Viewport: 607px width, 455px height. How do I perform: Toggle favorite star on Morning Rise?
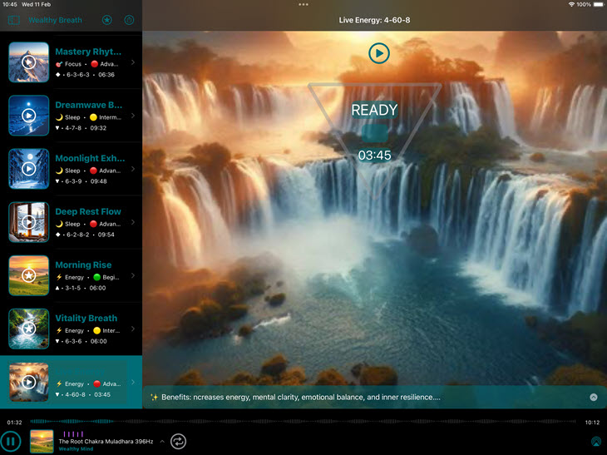28,275
